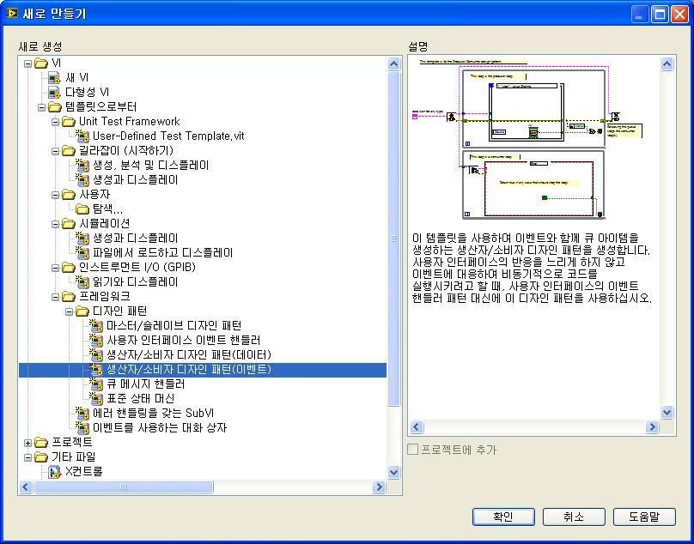Click the tree list scroll-right arrow

click(379, 487)
